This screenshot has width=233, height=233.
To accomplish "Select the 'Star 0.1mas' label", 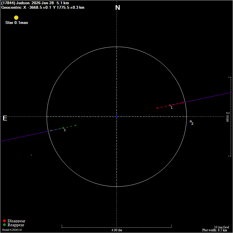I will click(x=17, y=23).
